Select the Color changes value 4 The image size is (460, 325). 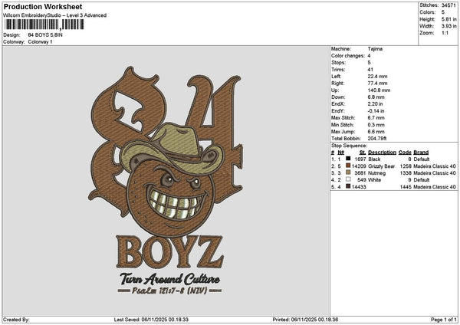tap(369, 56)
